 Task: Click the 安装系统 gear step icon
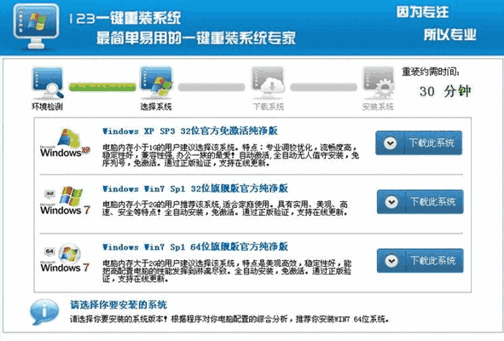379,83
